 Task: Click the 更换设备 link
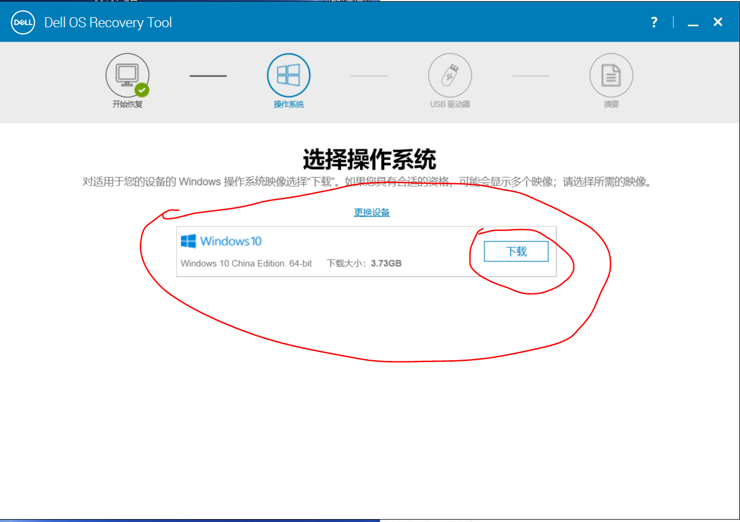coord(372,213)
